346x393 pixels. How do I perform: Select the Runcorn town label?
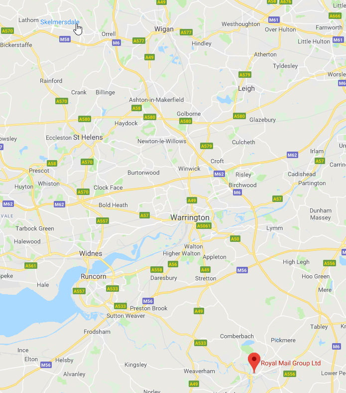(93, 276)
